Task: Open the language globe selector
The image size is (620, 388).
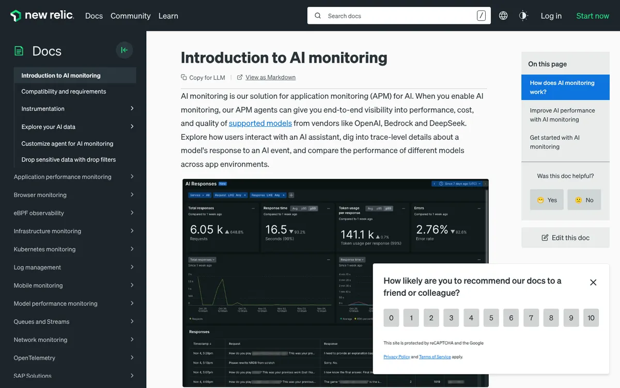Action: click(503, 16)
